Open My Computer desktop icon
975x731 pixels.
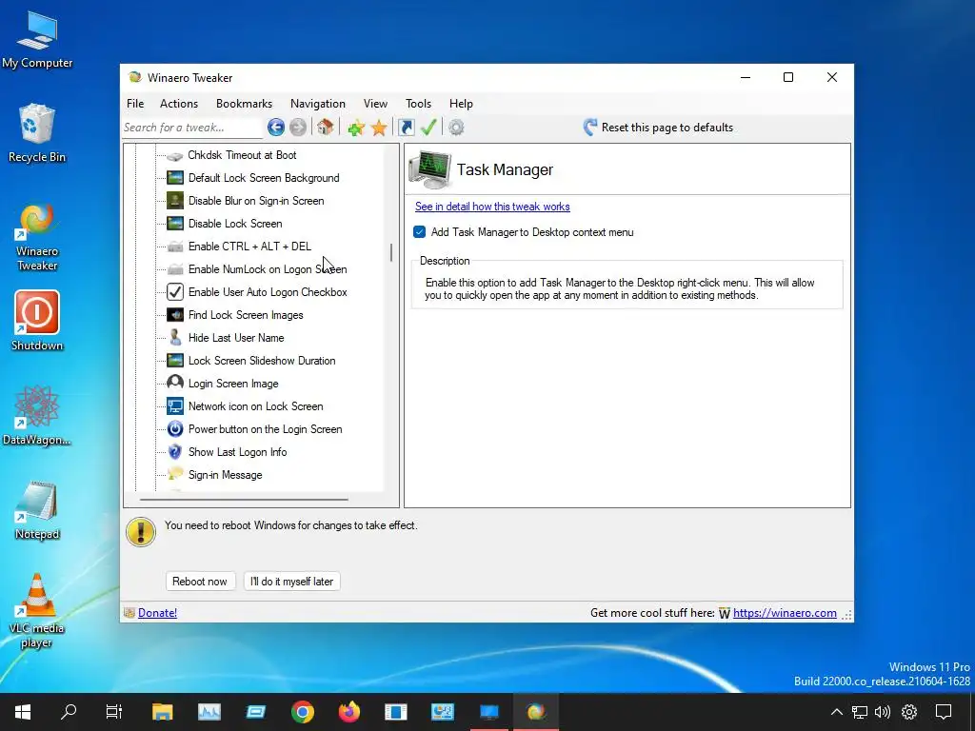(x=37, y=38)
